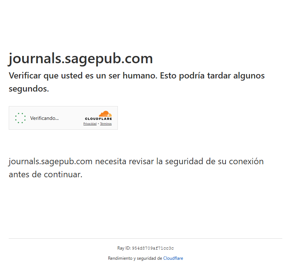Click the green verifying spinner
The height and width of the screenshot is (267, 291).
[20, 118]
